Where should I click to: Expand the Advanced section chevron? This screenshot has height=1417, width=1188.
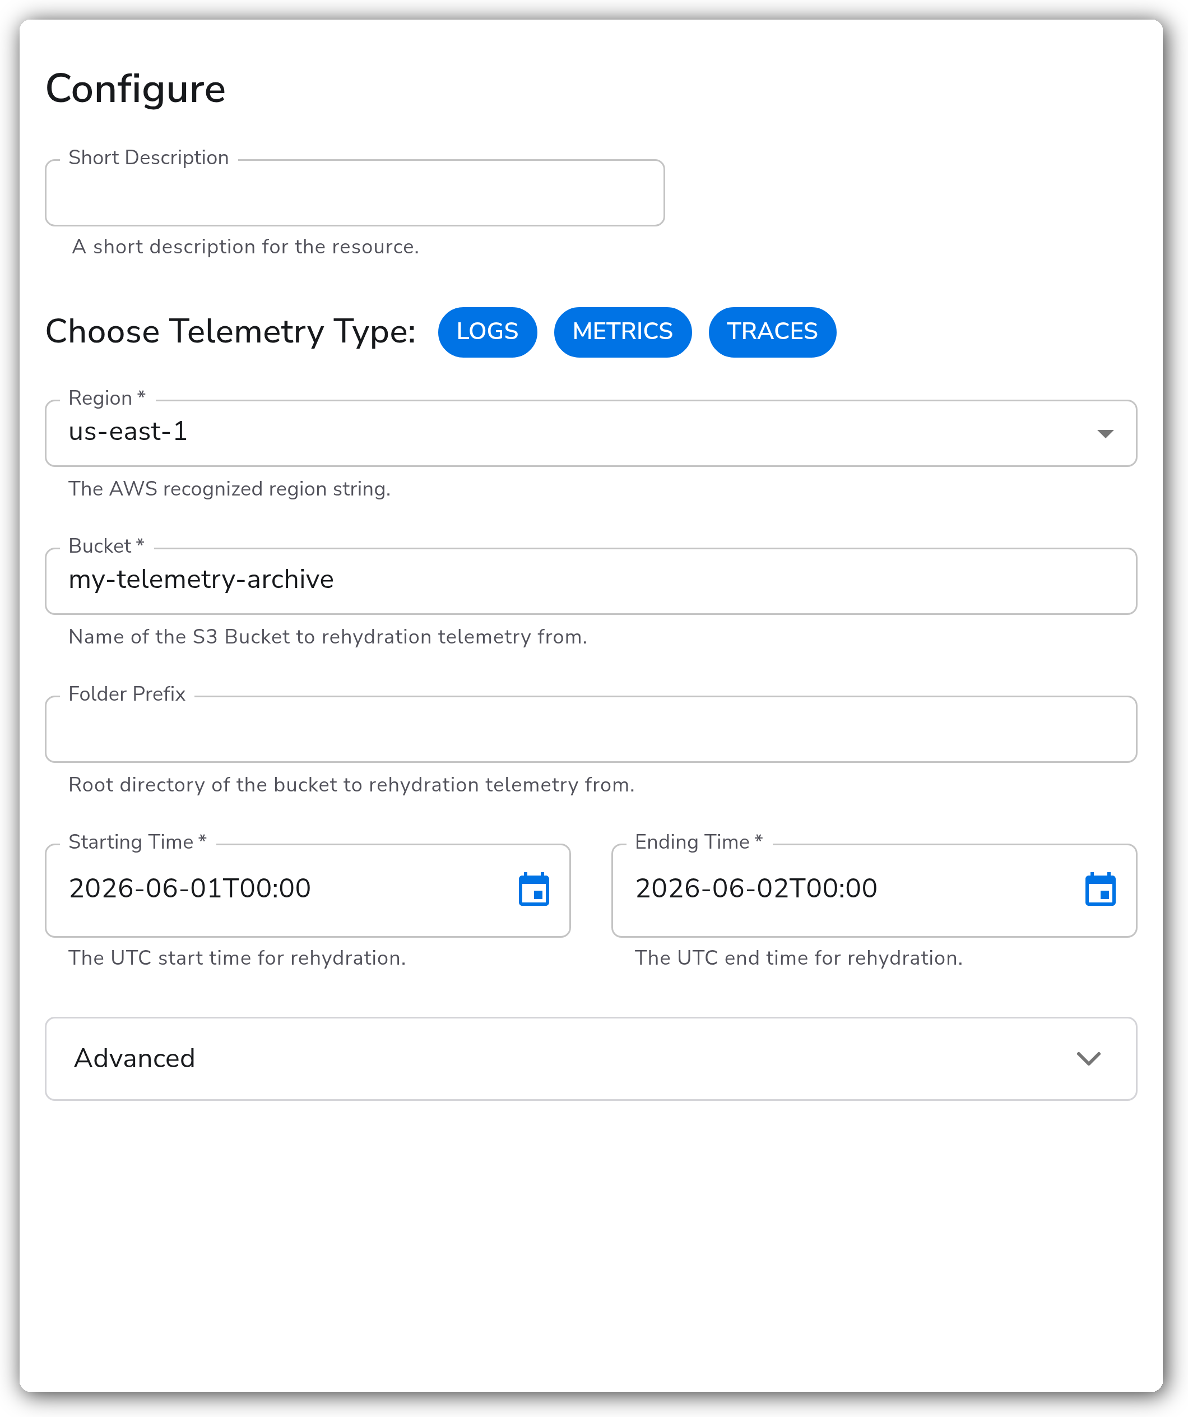pyautogui.click(x=1088, y=1059)
